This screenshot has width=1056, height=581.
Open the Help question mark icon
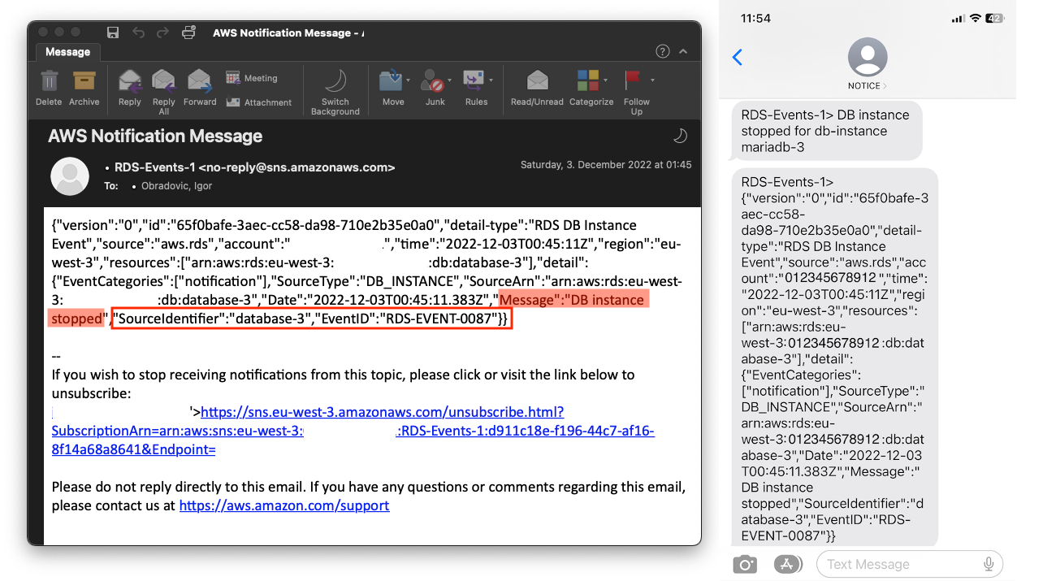tap(662, 51)
